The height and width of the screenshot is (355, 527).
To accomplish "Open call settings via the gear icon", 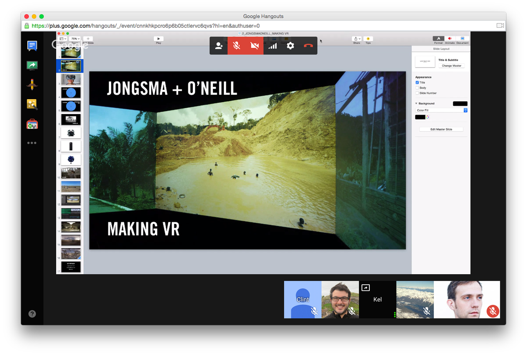I will pos(290,46).
